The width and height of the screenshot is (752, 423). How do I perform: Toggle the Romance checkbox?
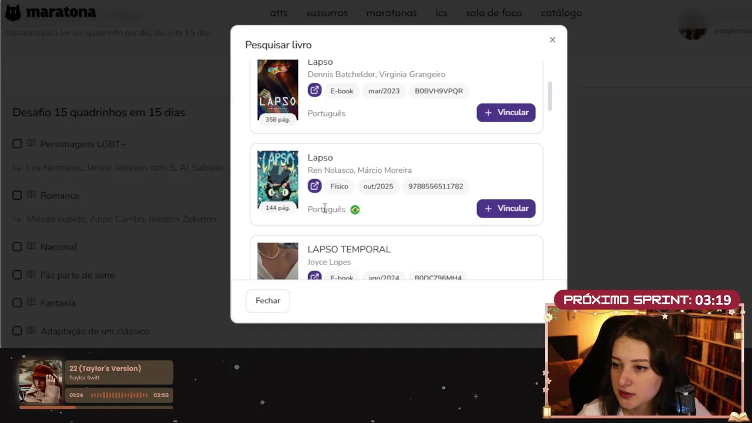point(17,195)
